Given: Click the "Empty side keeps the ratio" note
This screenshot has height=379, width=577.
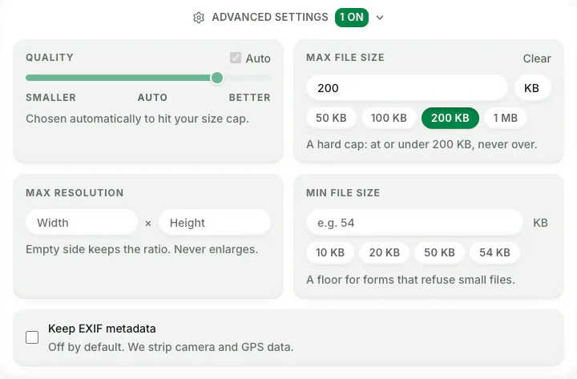Looking at the screenshot, I should (x=142, y=249).
